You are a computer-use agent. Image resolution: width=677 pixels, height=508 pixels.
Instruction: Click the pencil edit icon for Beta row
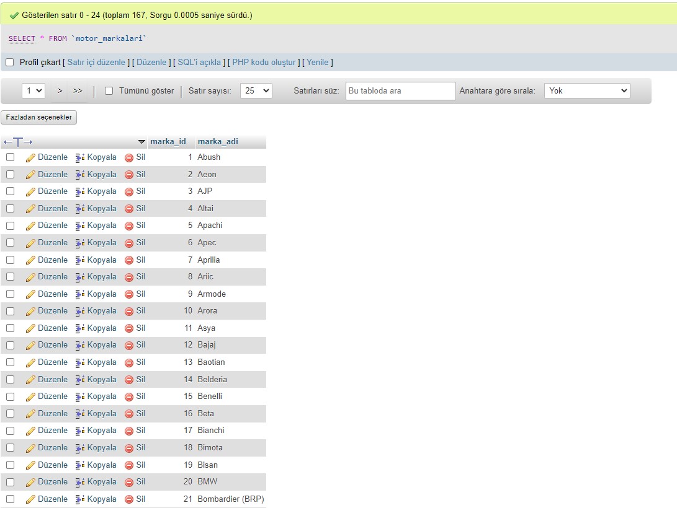point(30,414)
